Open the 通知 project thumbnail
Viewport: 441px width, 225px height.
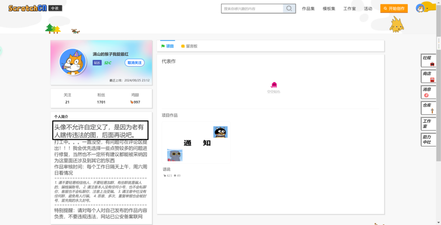click(196, 143)
